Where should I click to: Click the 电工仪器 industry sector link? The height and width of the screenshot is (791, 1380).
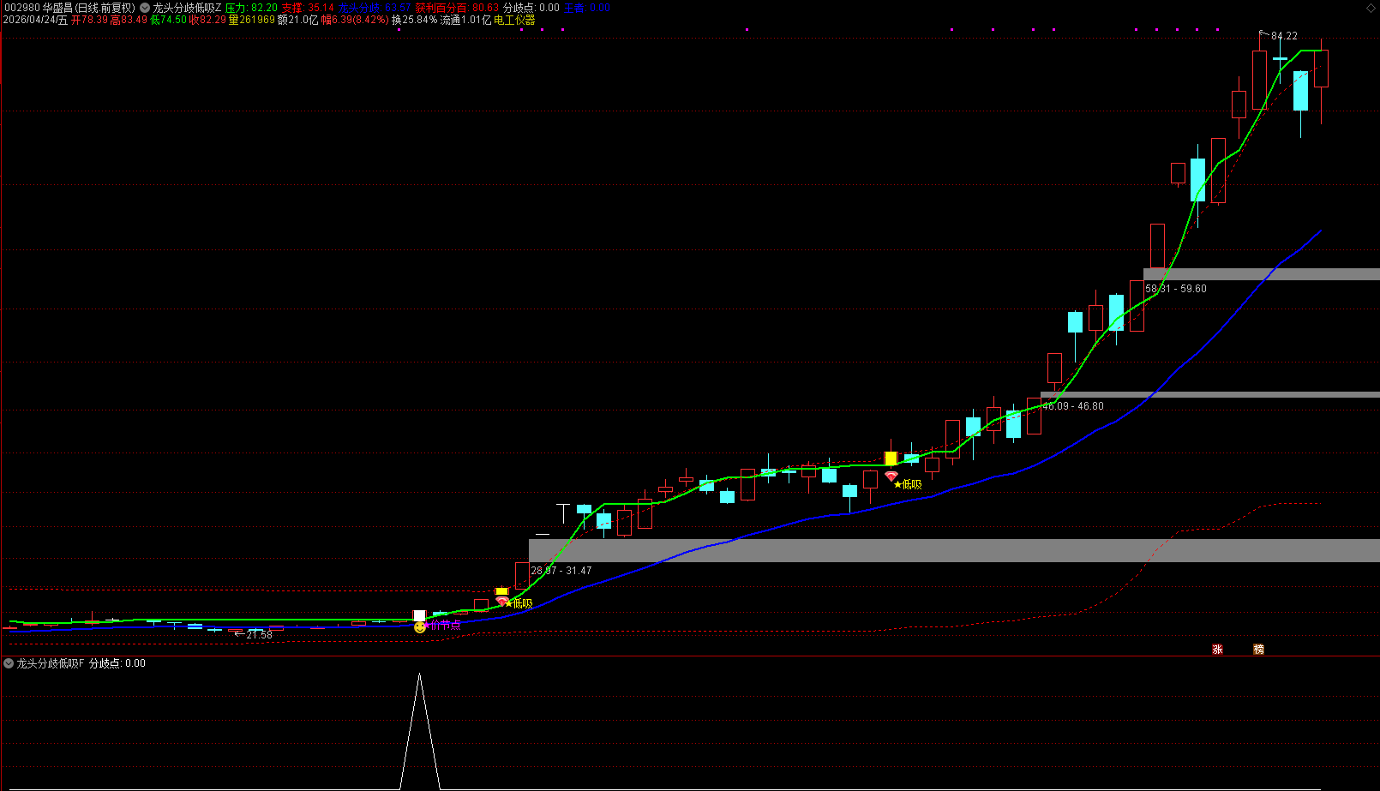[514, 20]
